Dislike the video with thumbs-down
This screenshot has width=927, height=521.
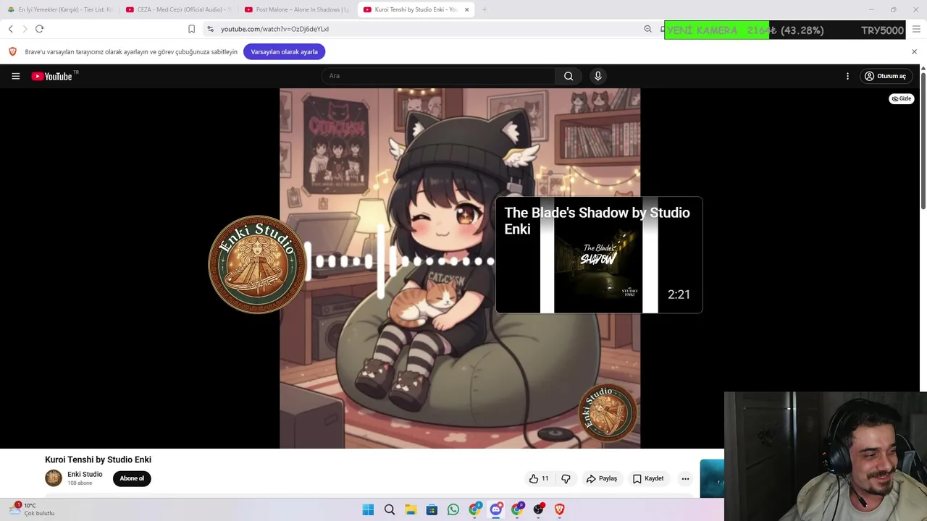pyautogui.click(x=566, y=478)
